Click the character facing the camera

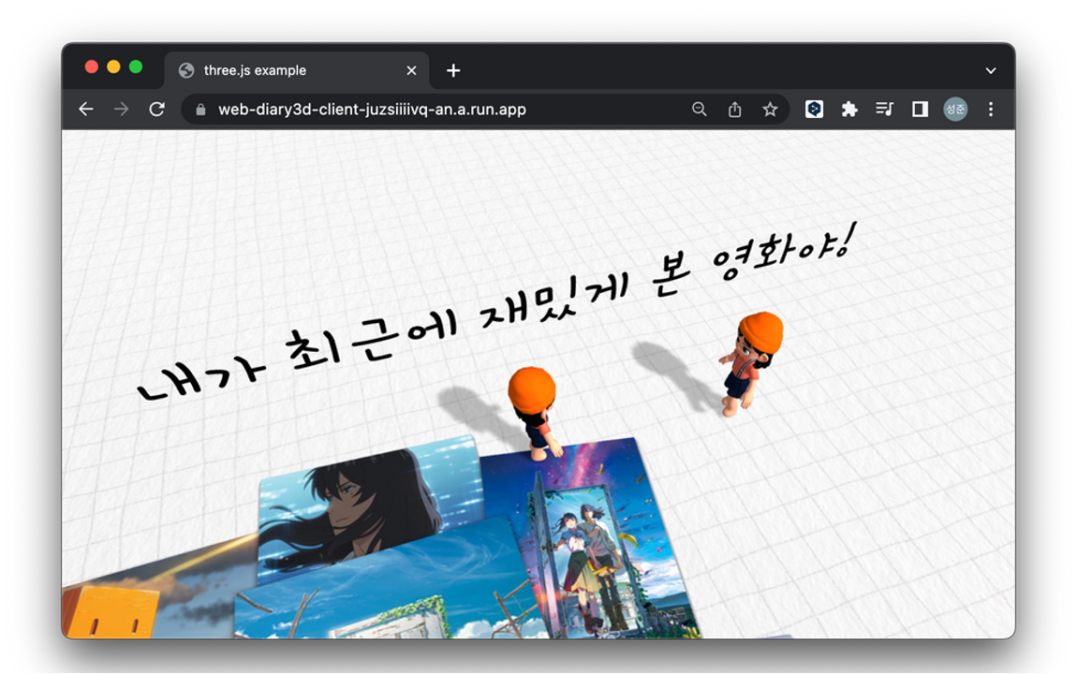pyautogui.click(x=751, y=362)
